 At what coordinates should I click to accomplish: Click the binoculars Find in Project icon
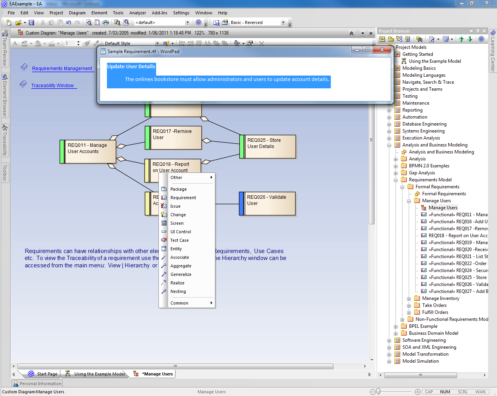(x=419, y=39)
